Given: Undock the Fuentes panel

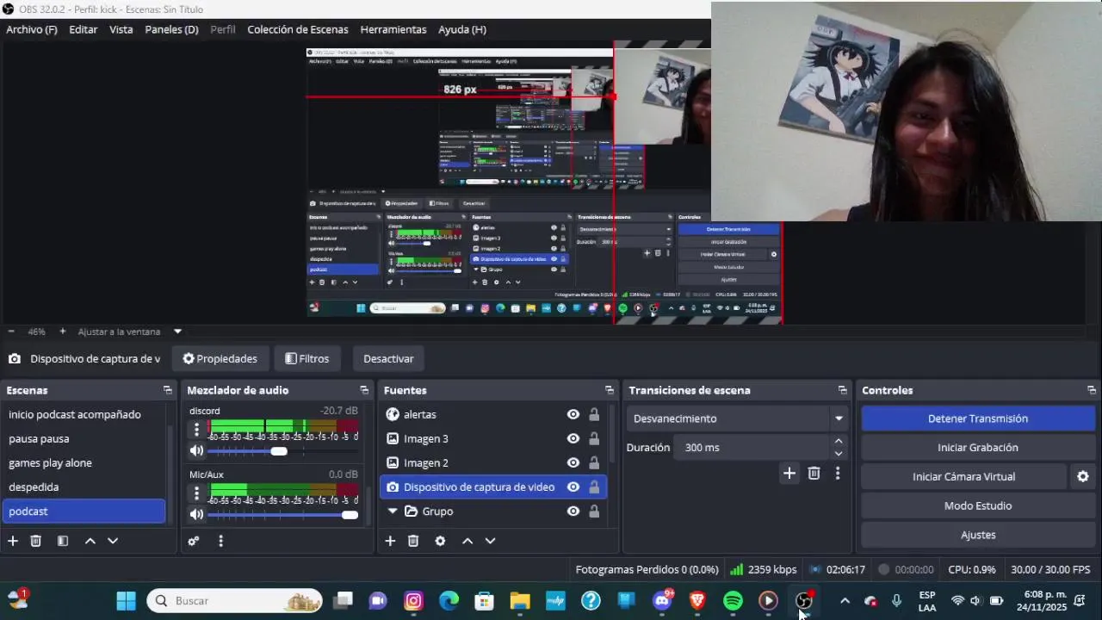Looking at the screenshot, I should click(x=610, y=390).
